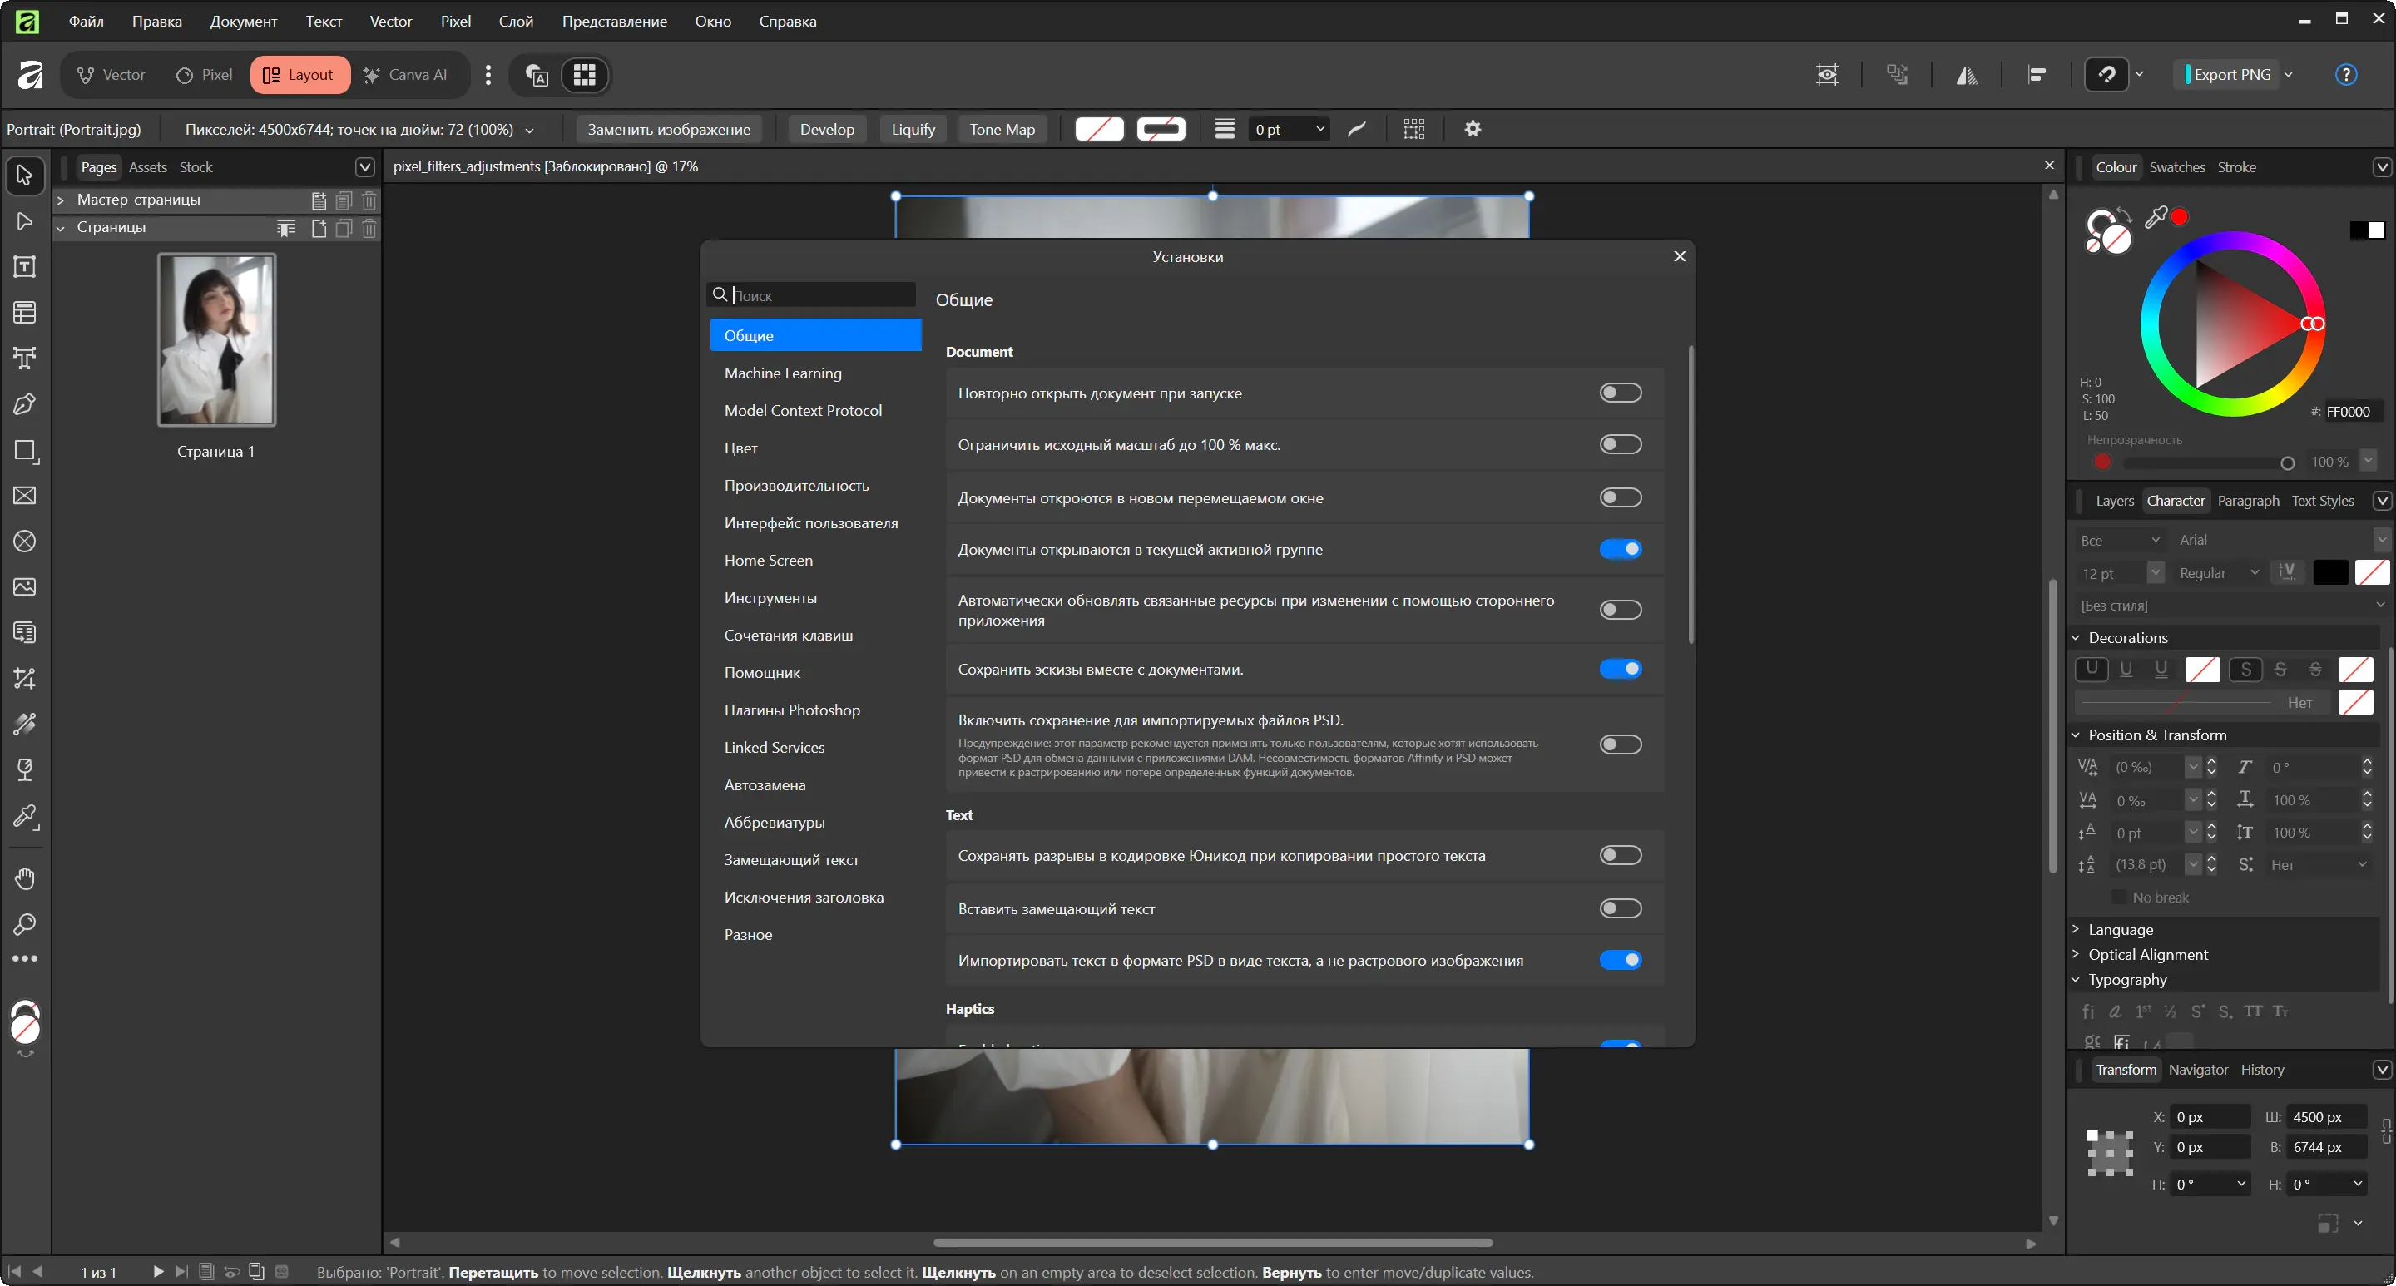
Task: Select the Pen tool
Action: (25, 403)
